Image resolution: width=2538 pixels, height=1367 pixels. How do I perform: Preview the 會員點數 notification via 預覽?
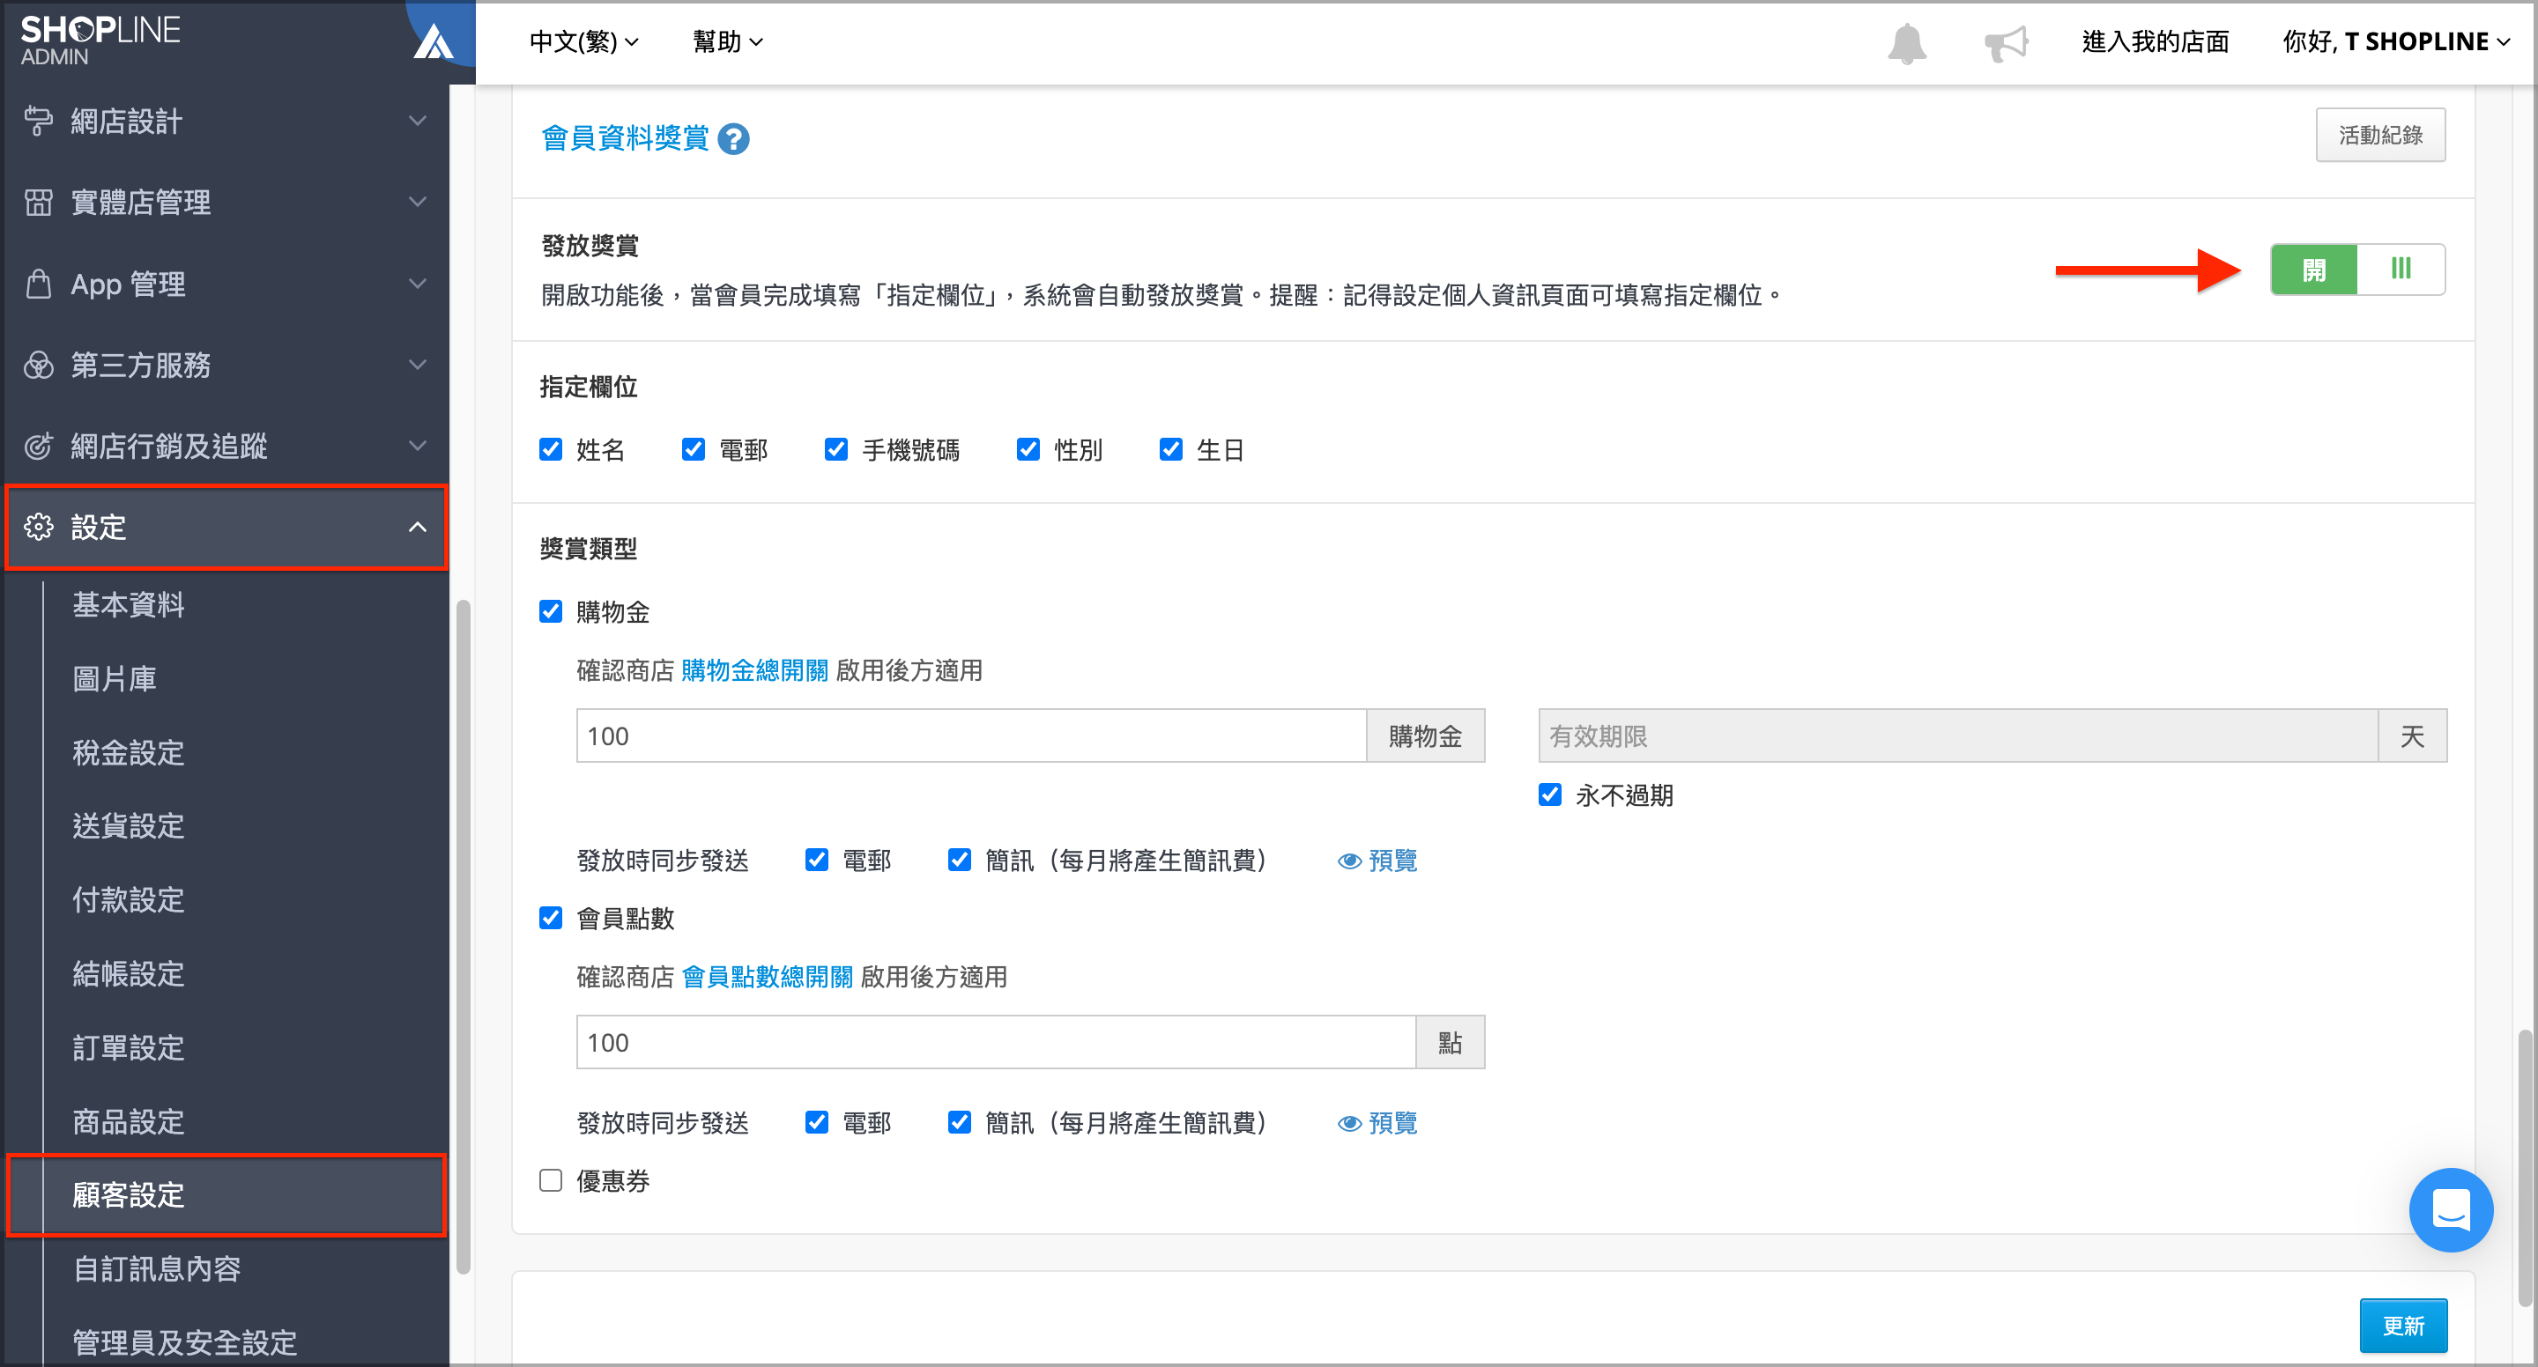[1377, 1123]
